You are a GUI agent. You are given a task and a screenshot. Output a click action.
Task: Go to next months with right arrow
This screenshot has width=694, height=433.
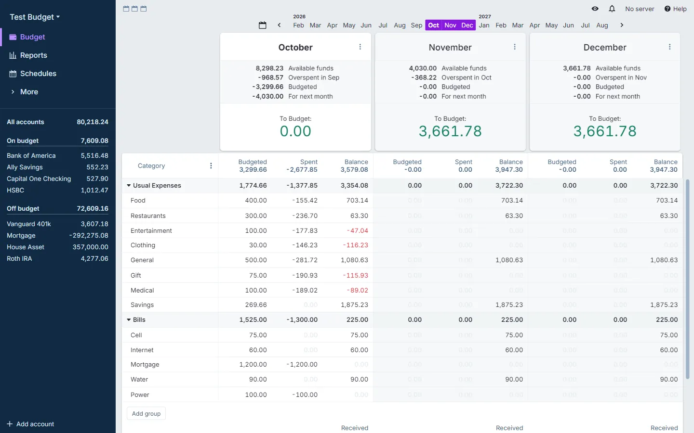622,25
